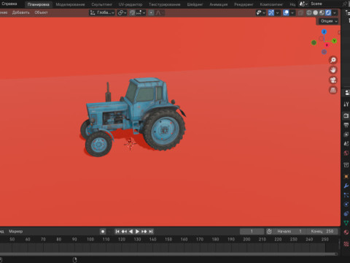Select rendered viewport shading

[328, 12]
